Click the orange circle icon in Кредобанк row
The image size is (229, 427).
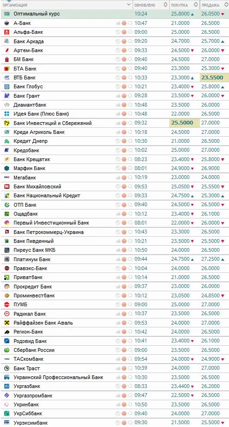[124, 150]
